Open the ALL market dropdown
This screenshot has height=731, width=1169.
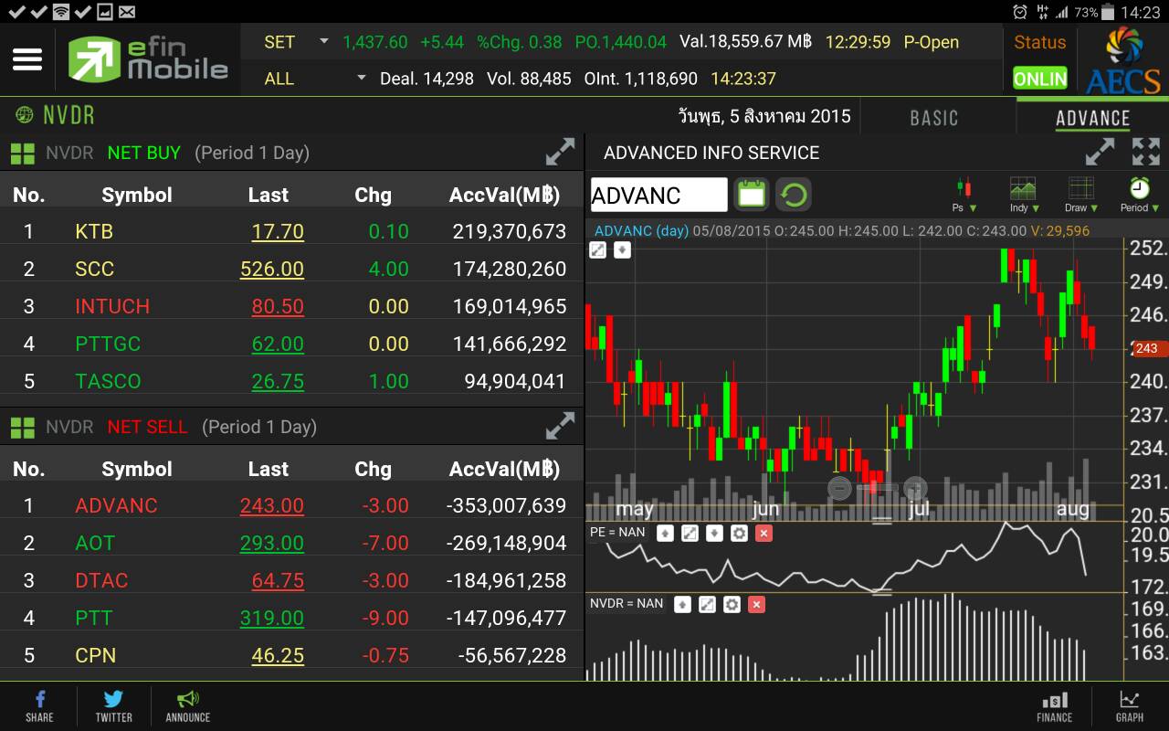[314, 79]
